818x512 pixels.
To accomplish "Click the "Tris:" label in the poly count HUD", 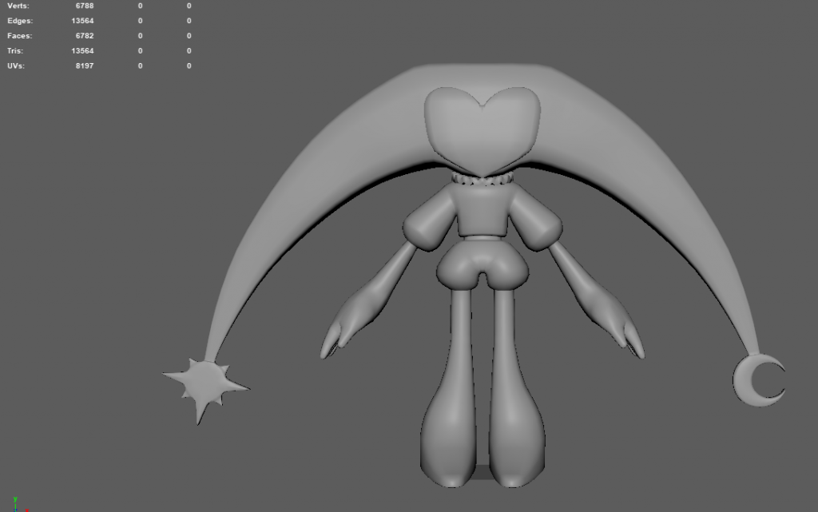I will click(x=15, y=51).
